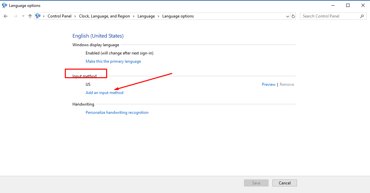Preview the US input method

pos(268,84)
